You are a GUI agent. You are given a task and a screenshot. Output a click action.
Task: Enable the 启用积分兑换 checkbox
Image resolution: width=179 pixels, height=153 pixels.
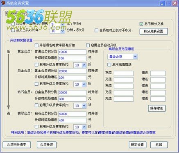point(141,24)
